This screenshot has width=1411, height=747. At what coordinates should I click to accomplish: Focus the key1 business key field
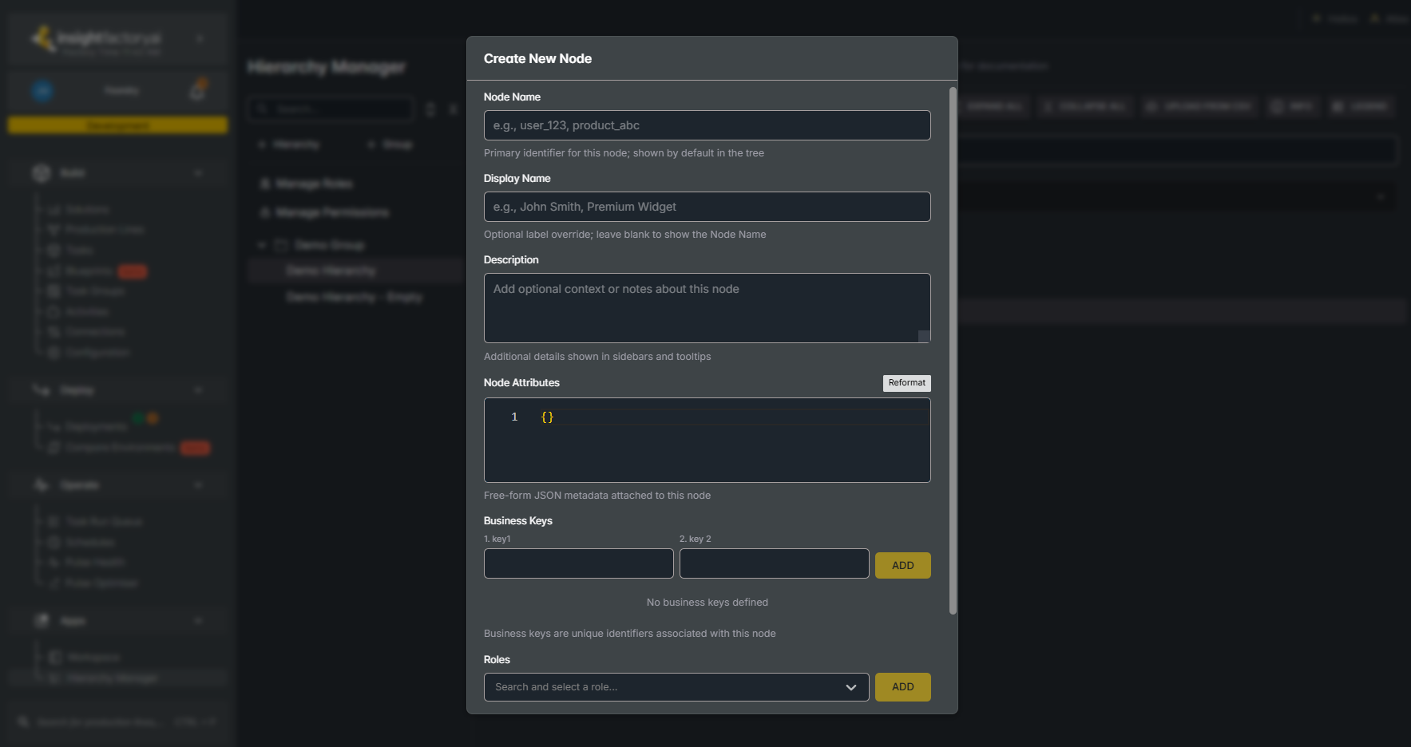578,563
